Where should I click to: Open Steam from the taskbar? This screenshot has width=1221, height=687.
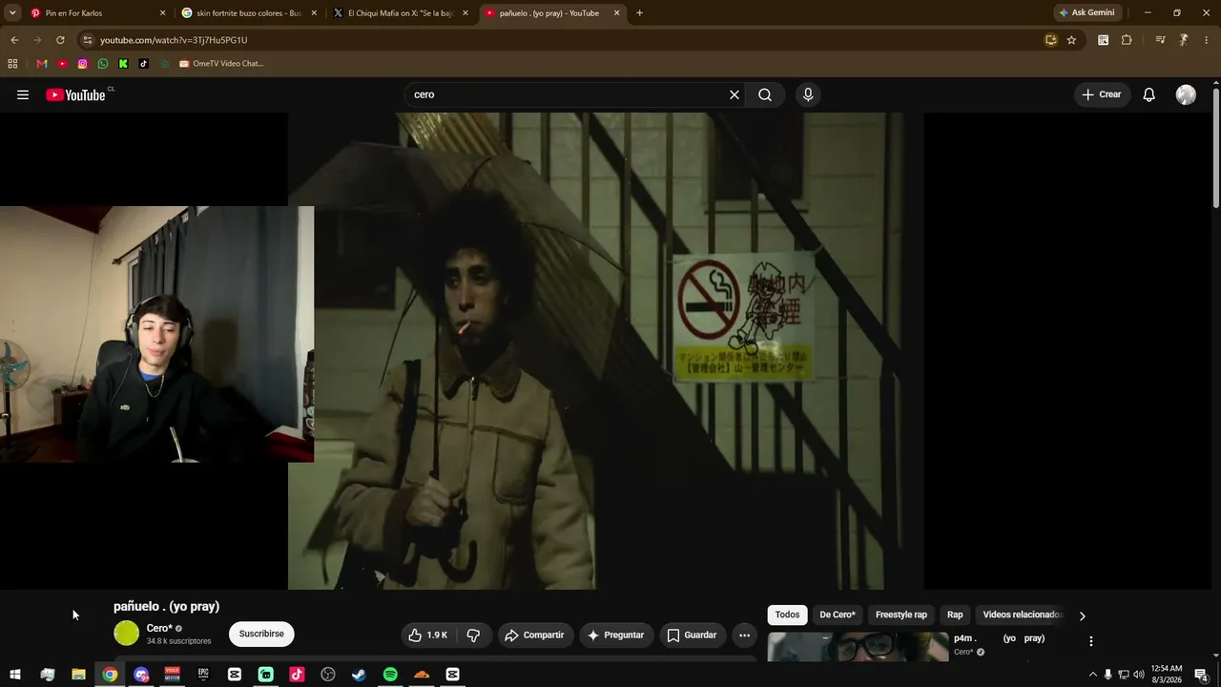pos(359,675)
